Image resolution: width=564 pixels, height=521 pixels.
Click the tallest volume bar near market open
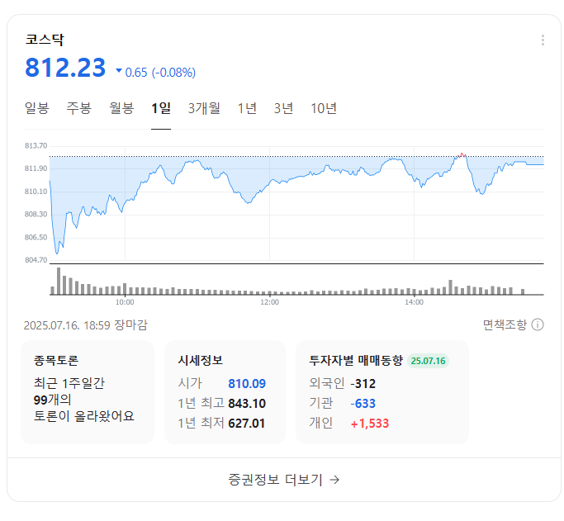point(59,281)
